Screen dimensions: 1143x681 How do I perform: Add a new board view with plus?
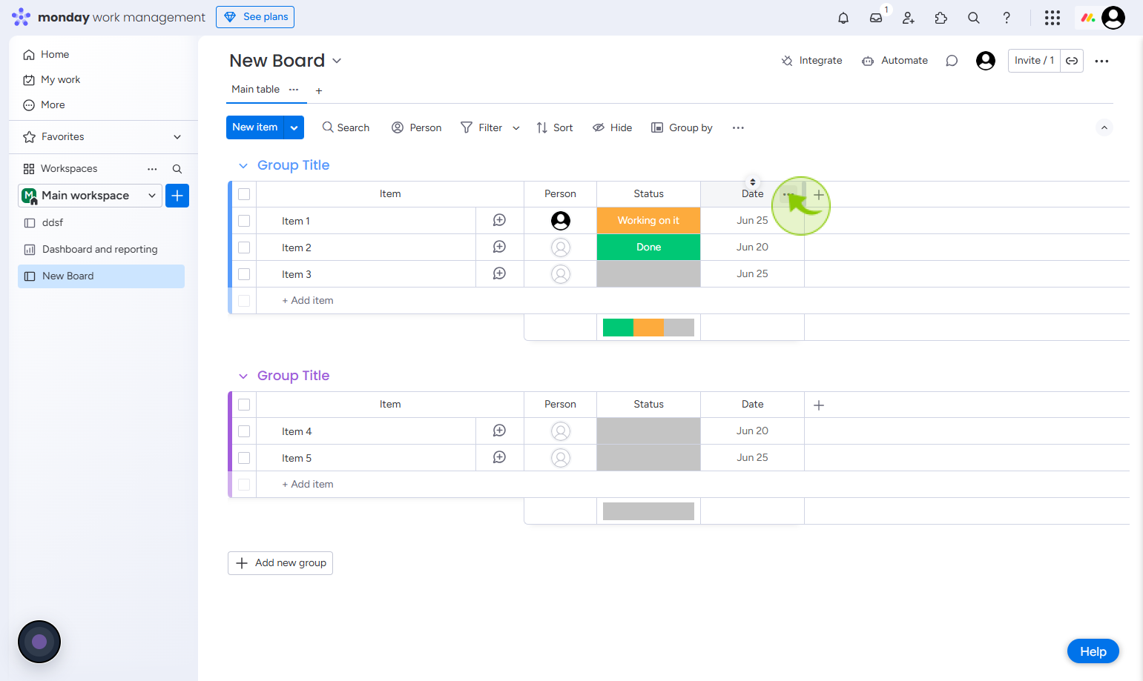point(319,91)
